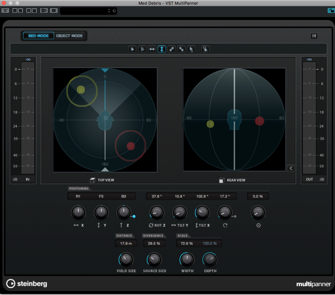Screen dimensions: 335x295
Task: Click the 3.0 % value field
Action: pos(258,196)
